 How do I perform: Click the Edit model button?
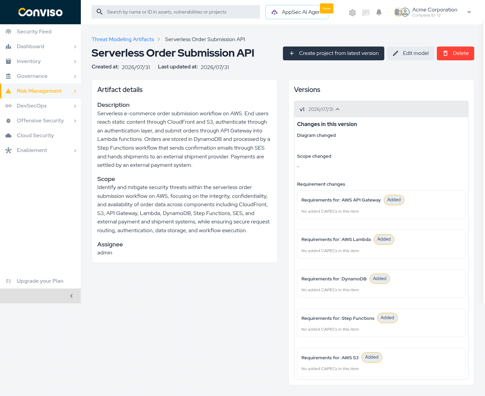(x=411, y=53)
